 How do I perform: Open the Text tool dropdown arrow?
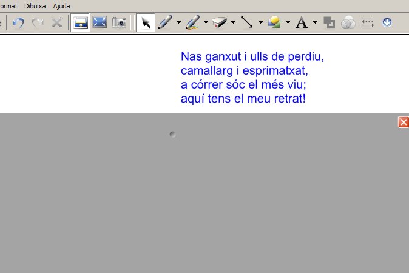315,22
